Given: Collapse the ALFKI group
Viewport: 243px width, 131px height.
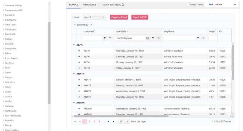Looking at the screenshot, I should pyautogui.click(x=74, y=45).
